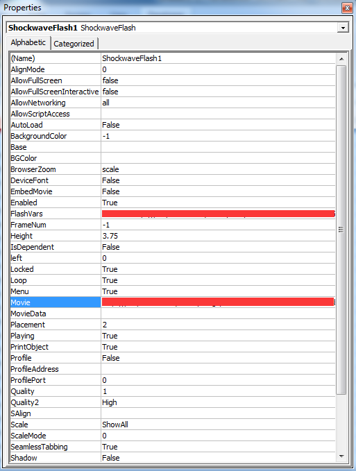Click the empty ProfileAddress value field

pos(218,370)
